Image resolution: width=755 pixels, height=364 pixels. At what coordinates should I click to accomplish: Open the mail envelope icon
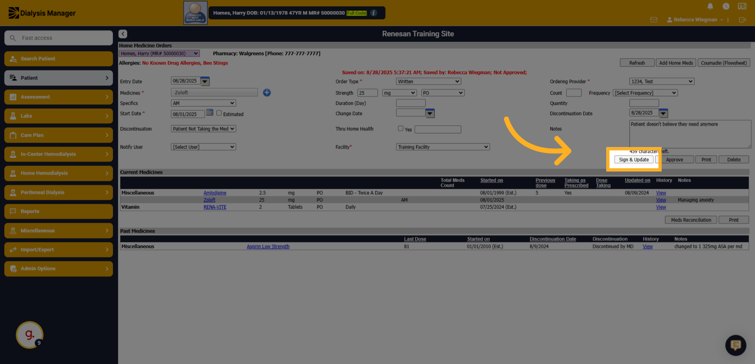[x=654, y=19]
